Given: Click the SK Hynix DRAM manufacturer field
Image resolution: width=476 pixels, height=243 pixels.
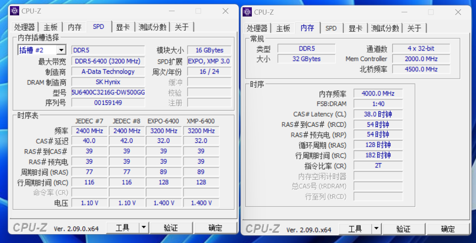Looking at the screenshot, I should (x=108, y=82).
